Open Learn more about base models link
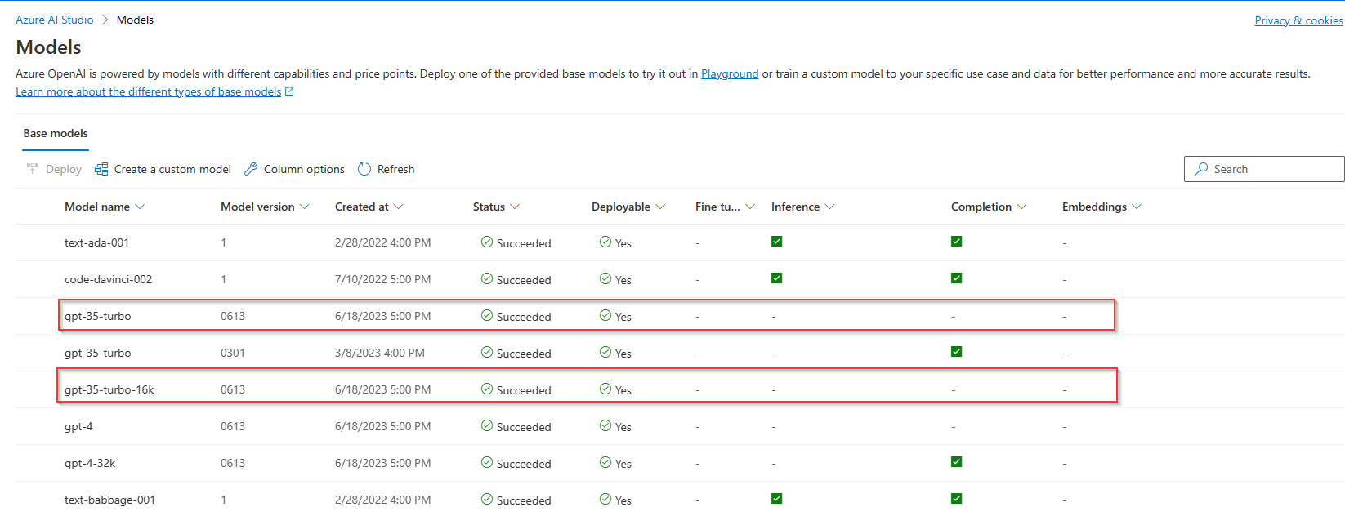The height and width of the screenshot is (516, 1345). [x=149, y=91]
